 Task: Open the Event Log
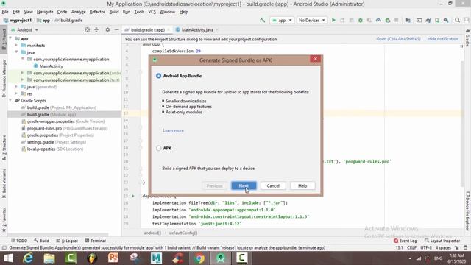[405, 241]
